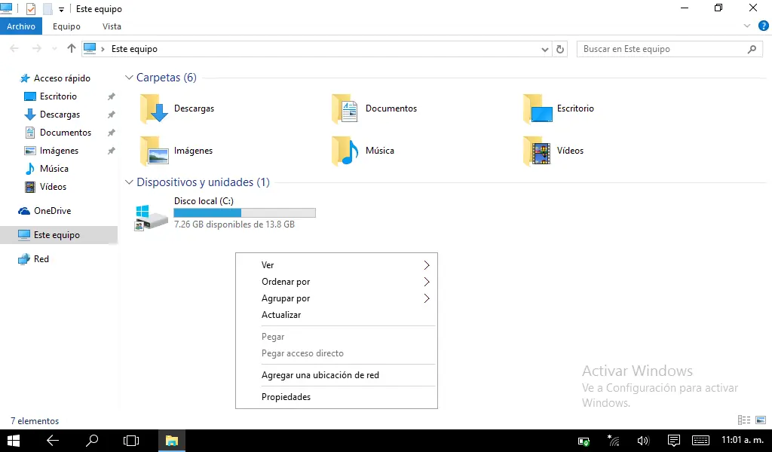
Task: Open the volume speaker tray icon
Action: pos(643,441)
